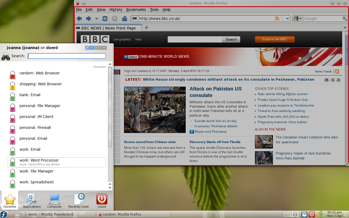
Task: Go back with Firefox's Back arrow
Action: (79, 19)
